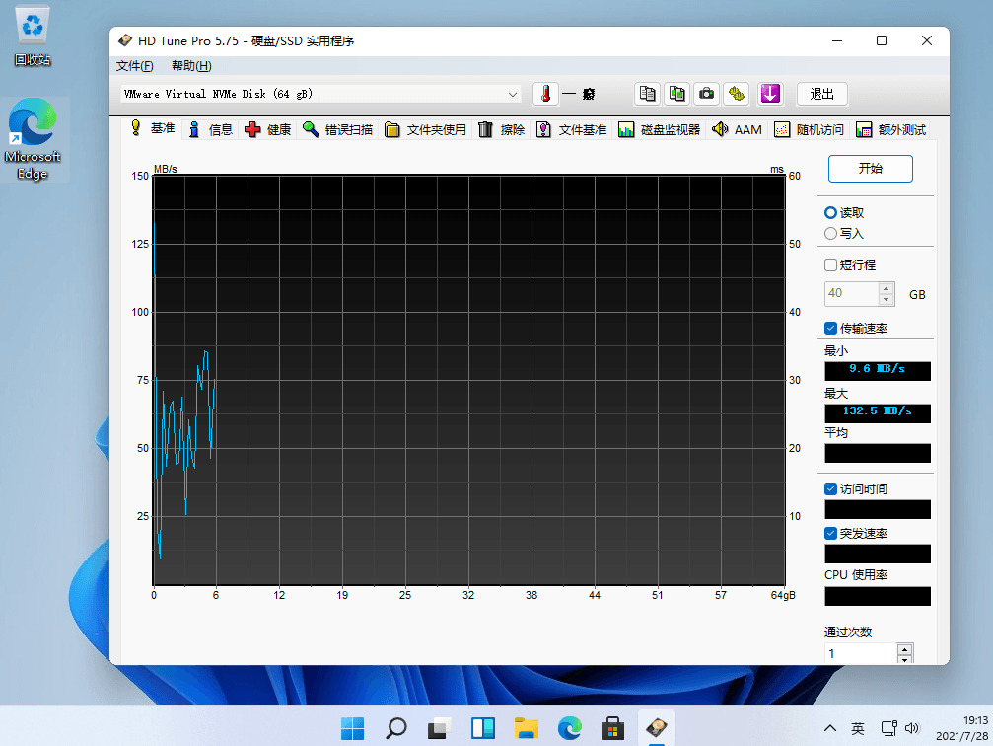Open Microsoft Edge desktop shortcut
This screenshot has height=746, width=993.
click(x=33, y=139)
